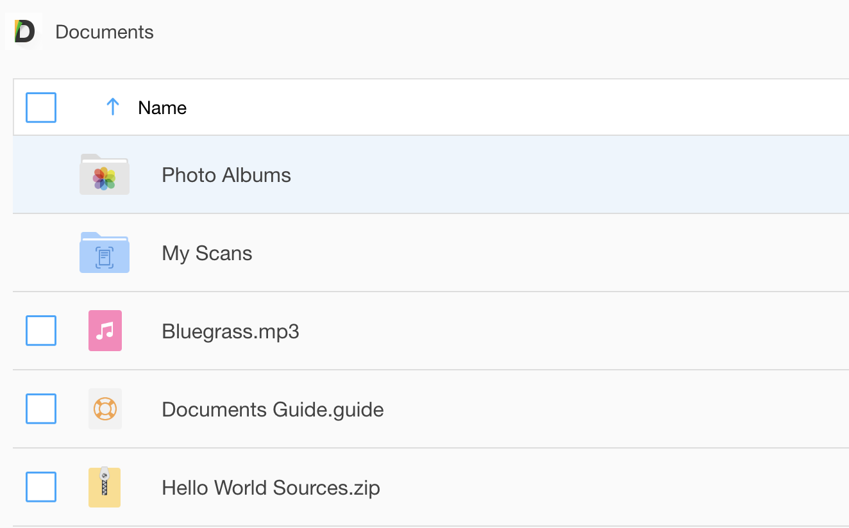The height and width of the screenshot is (528, 849).
Task: Check the checkbox beside Documents Guide.guide
Action: (x=40, y=409)
